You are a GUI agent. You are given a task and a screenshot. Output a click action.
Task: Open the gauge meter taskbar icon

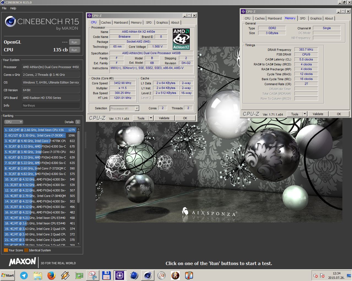(162, 275)
